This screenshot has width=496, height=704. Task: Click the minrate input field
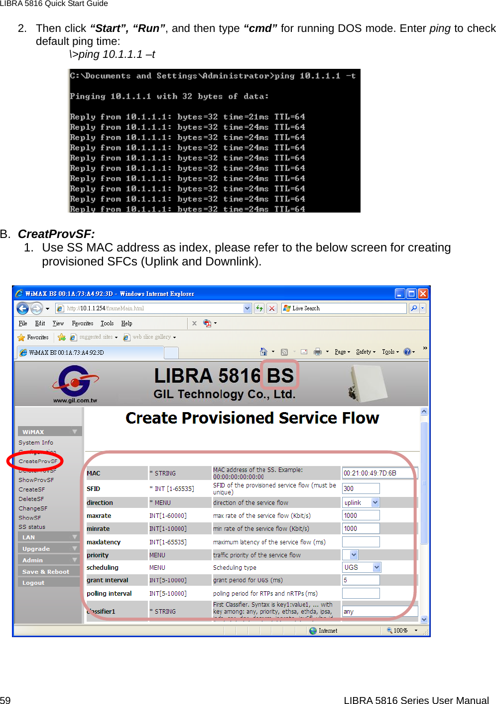(361, 528)
